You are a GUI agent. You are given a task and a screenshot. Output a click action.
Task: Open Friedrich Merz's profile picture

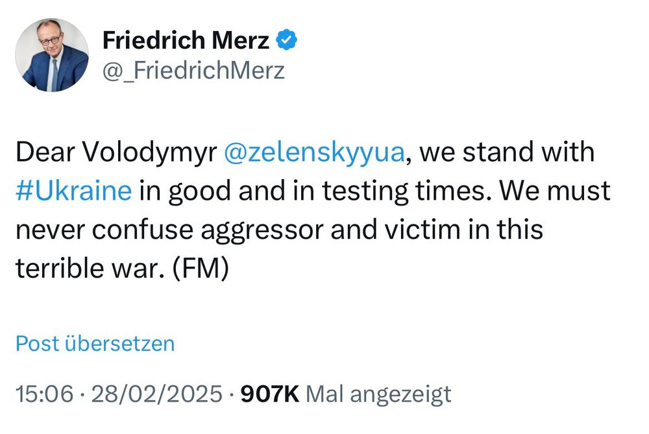[x=52, y=55]
